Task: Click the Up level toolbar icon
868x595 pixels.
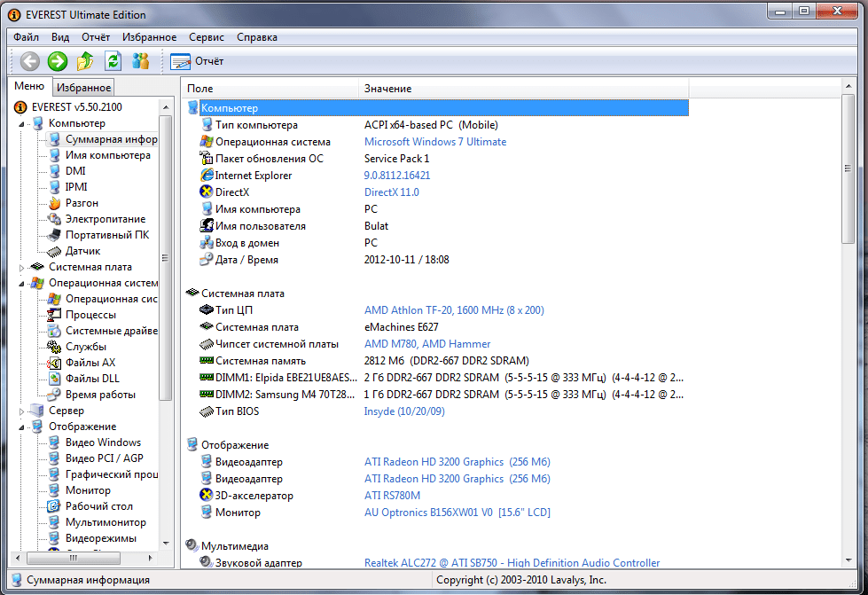Action: click(85, 61)
